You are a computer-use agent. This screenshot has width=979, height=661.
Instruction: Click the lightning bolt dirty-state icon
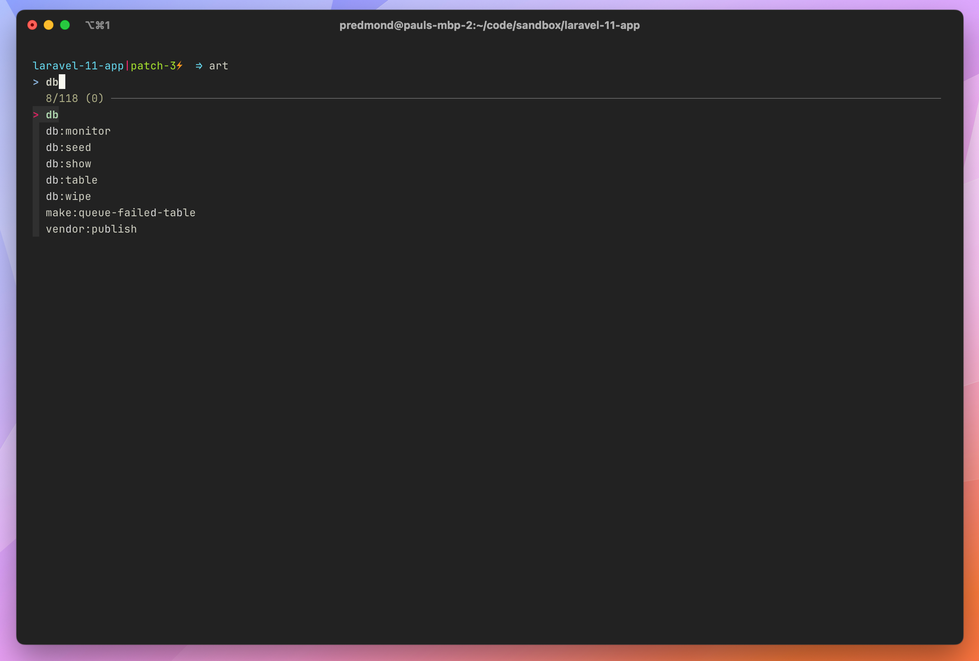[x=180, y=66]
